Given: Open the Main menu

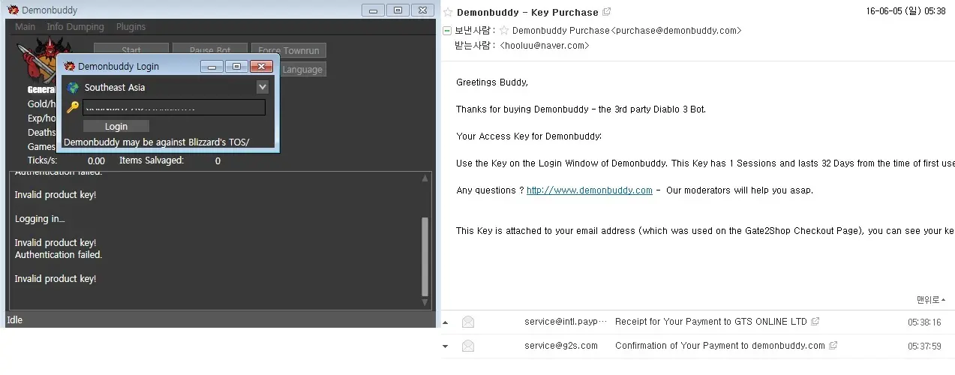Looking at the screenshot, I should coord(25,27).
